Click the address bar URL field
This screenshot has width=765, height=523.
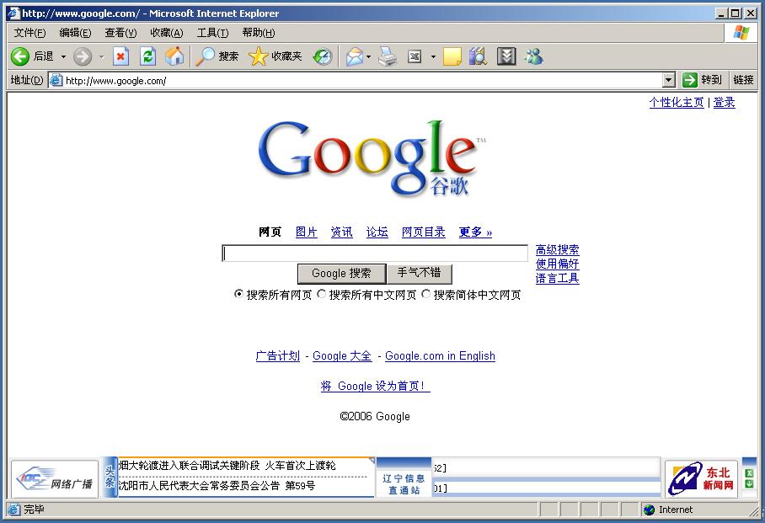(362, 81)
